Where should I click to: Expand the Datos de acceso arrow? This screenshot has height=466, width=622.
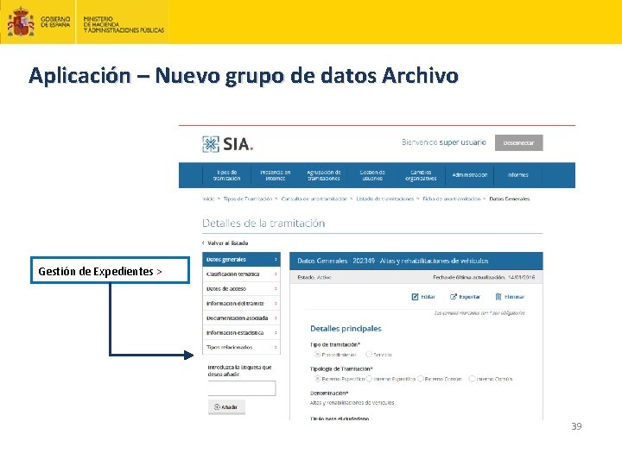pyautogui.click(x=276, y=289)
